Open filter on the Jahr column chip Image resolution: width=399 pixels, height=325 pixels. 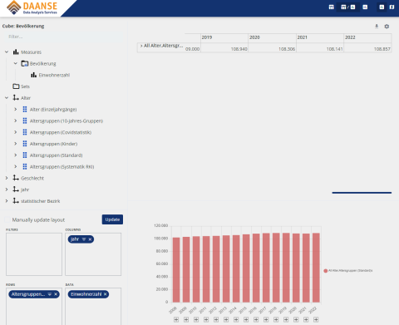(84, 239)
